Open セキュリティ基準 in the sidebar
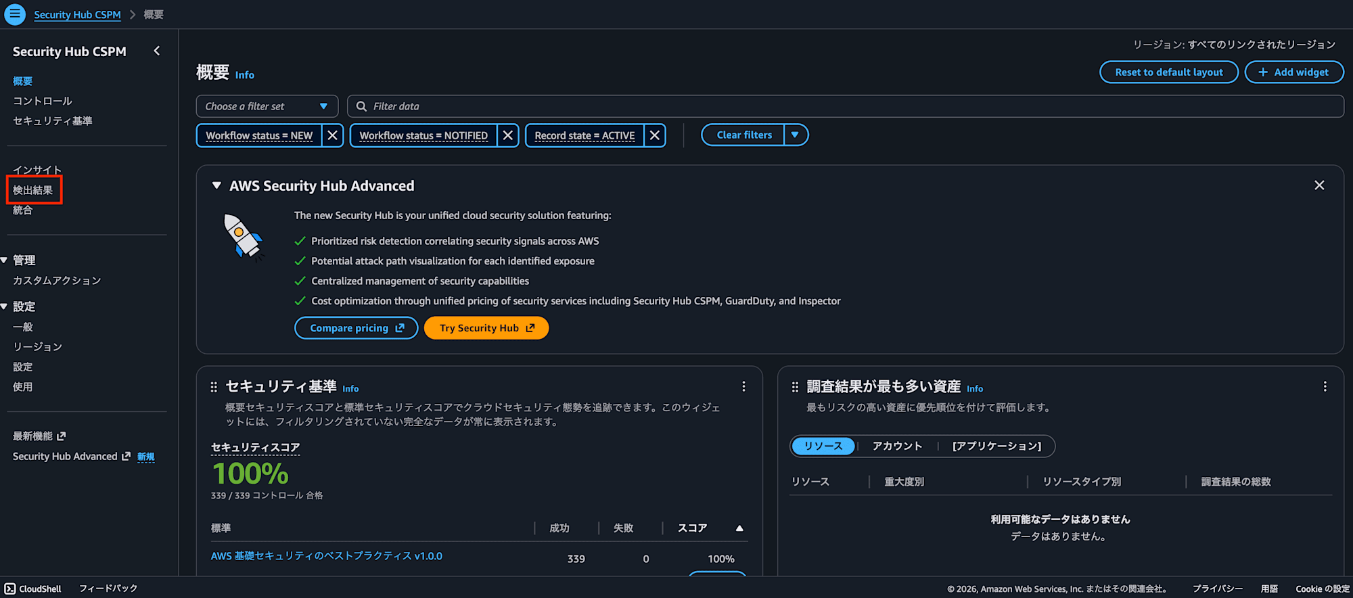This screenshot has width=1353, height=598. coord(53,121)
